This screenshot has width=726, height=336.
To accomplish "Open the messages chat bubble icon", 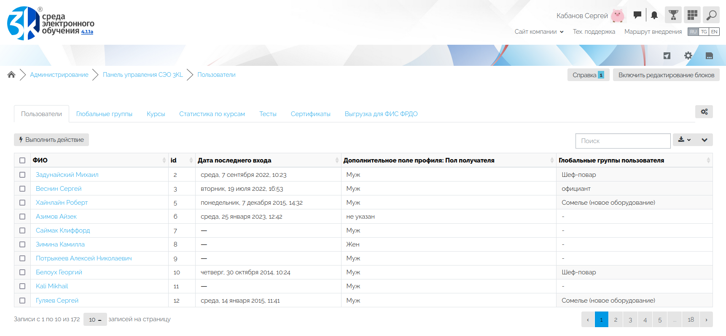I will 637,15.
